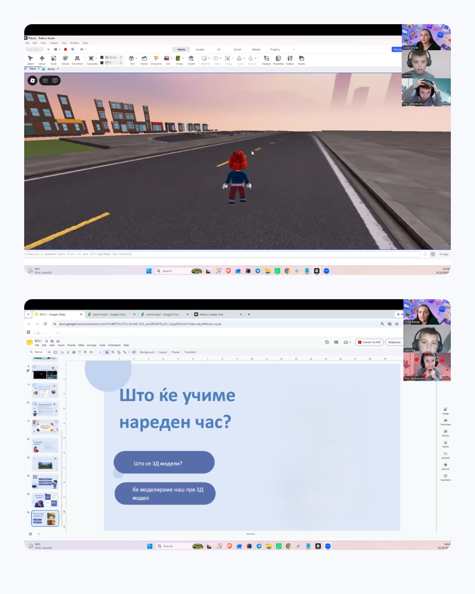Click the Roblox logo button in game viewport
Screen dimensions: 475x594
pos(33,81)
